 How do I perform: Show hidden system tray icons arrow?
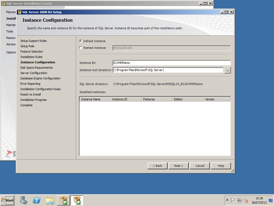[227, 200]
